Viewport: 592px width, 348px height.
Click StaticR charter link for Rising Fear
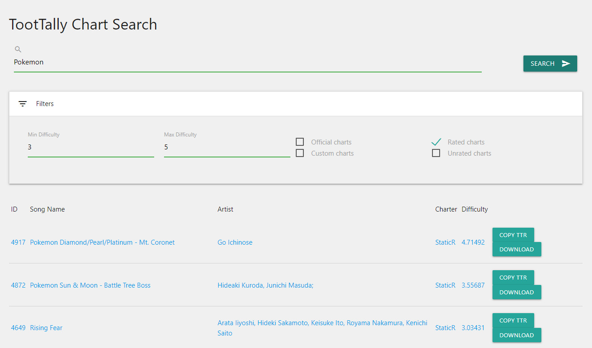[x=445, y=328]
